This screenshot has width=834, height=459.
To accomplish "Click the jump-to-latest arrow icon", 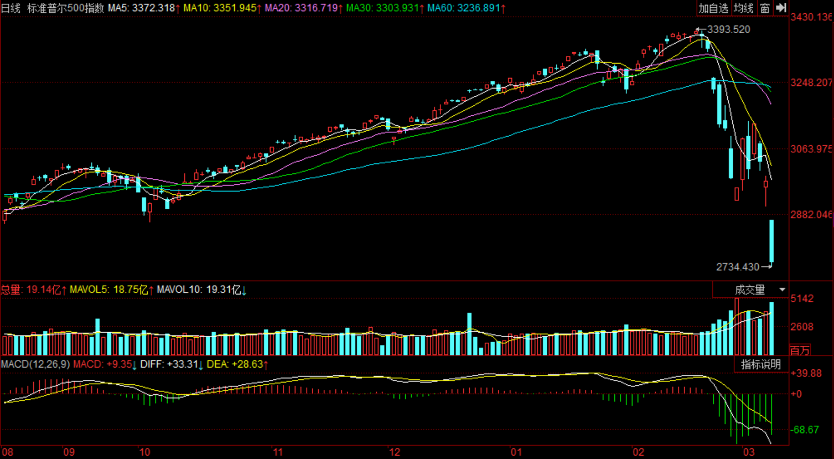I will pyautogui.click(x=781, y=8).
